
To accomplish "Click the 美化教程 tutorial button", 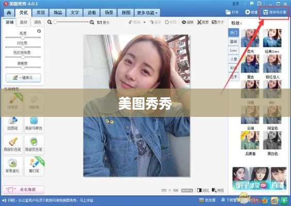I will [x=23, y=190].
